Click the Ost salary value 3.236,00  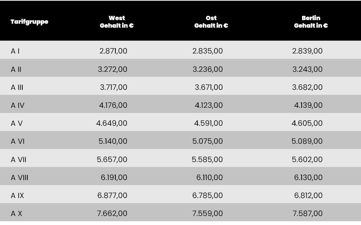207,69
